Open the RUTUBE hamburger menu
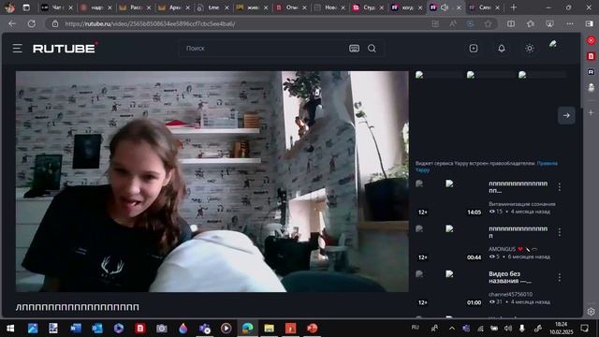 pyautogui.click(x=17, y=49)
